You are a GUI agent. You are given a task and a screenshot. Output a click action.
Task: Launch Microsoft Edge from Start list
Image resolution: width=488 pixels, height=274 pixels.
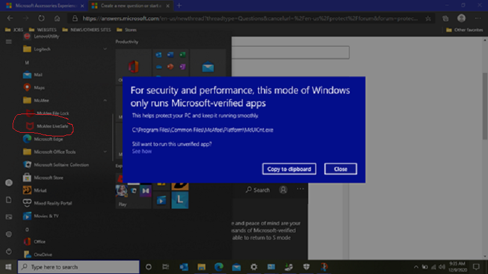tap(43, 139)
